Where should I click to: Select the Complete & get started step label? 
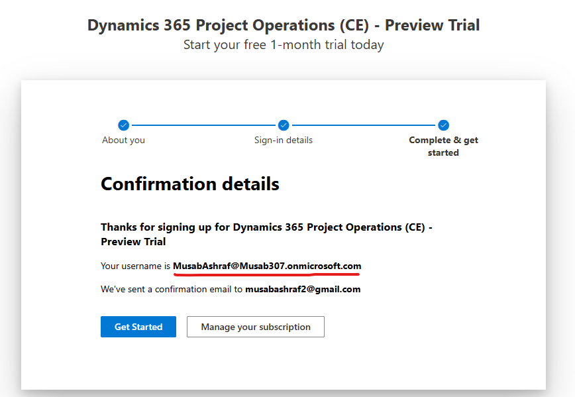(x=443, y=146)
